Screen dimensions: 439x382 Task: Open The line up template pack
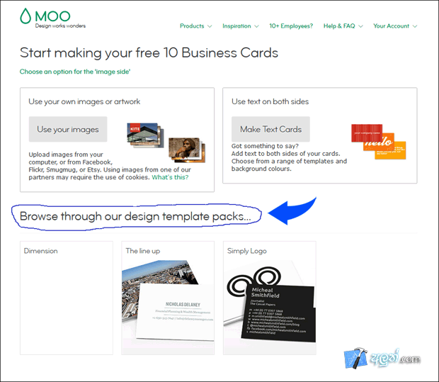(x=168, y=298)
